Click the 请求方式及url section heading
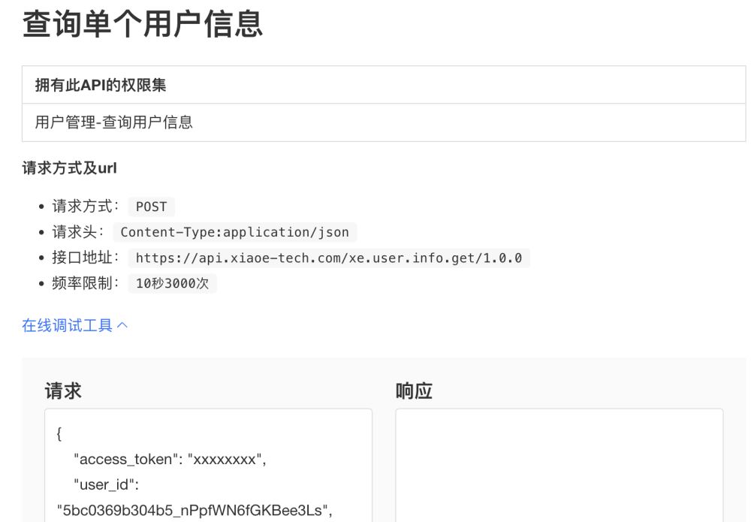751x522 pixels. coord(68,168)
